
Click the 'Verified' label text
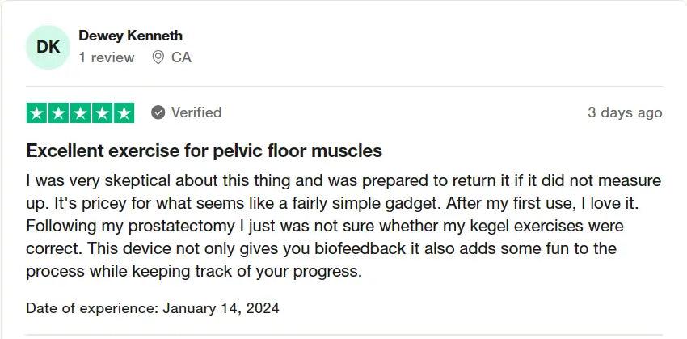[x=196, y=112]
